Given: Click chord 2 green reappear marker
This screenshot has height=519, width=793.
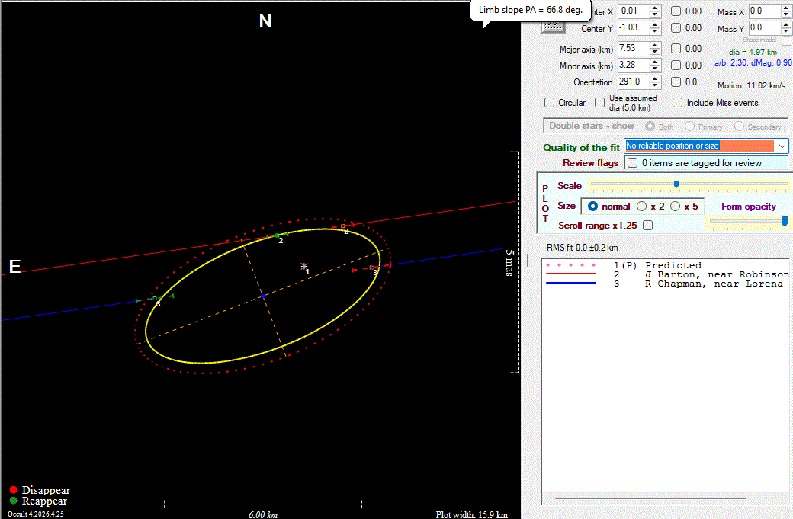Looking at the screenshot, I should (x=277, y=235).
